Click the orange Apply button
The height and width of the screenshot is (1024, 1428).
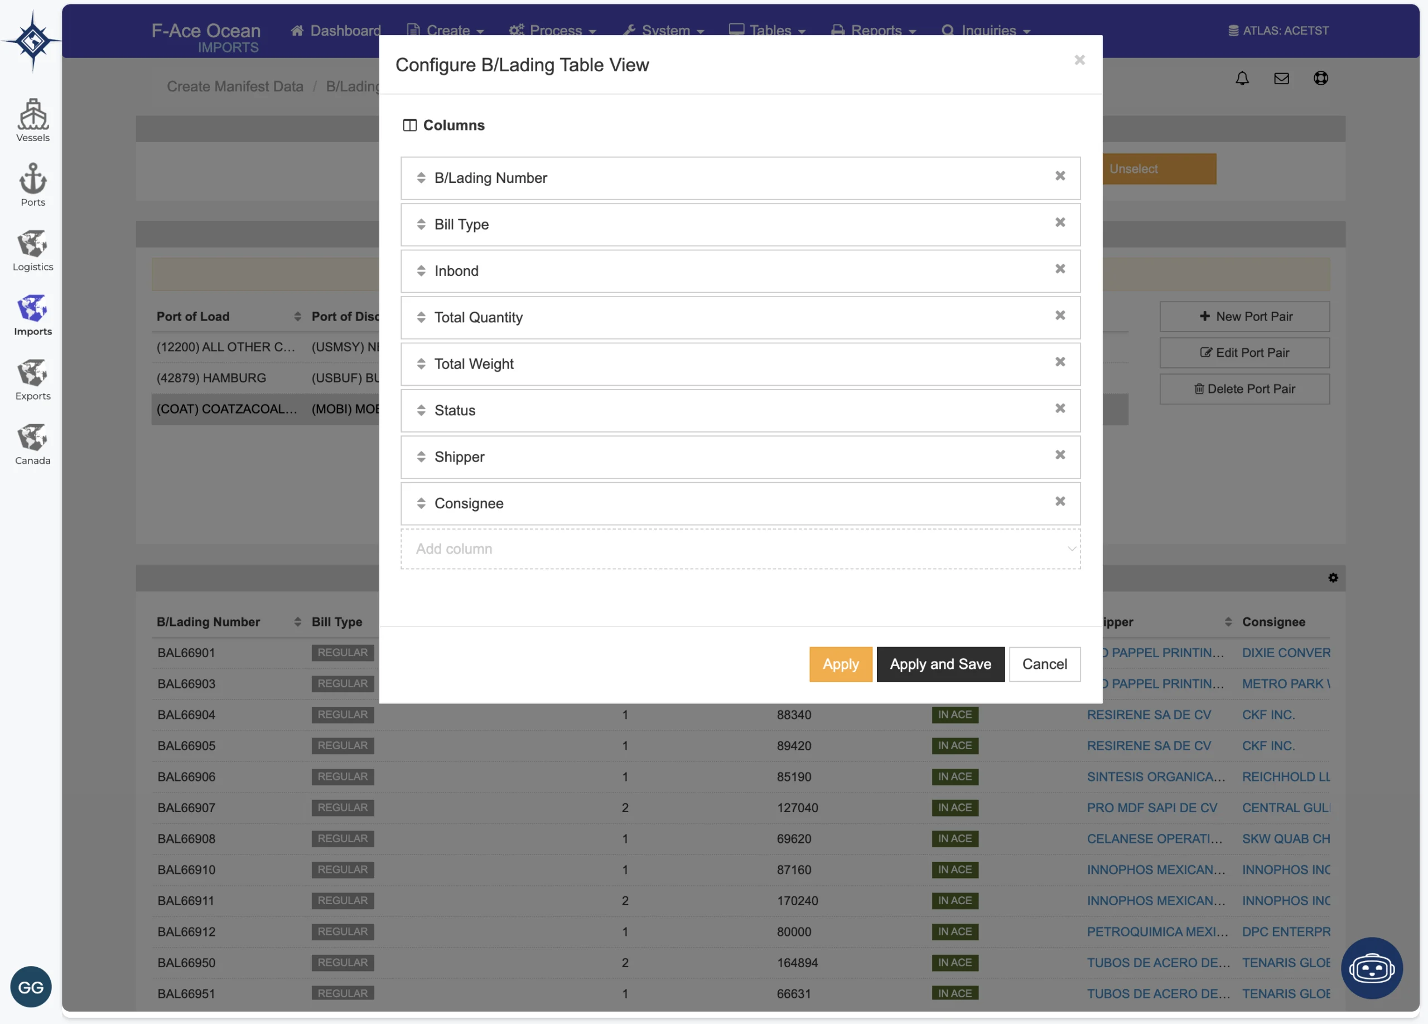click(x=840, y=664)
